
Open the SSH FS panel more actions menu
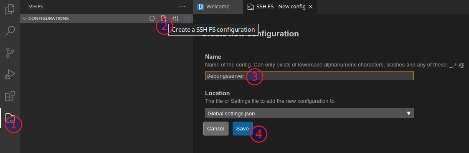(182, 6)
